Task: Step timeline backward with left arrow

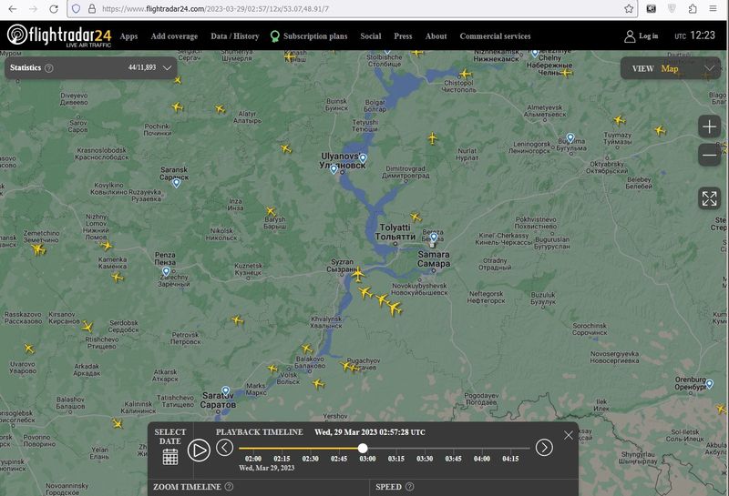Action: pos(224,447)
